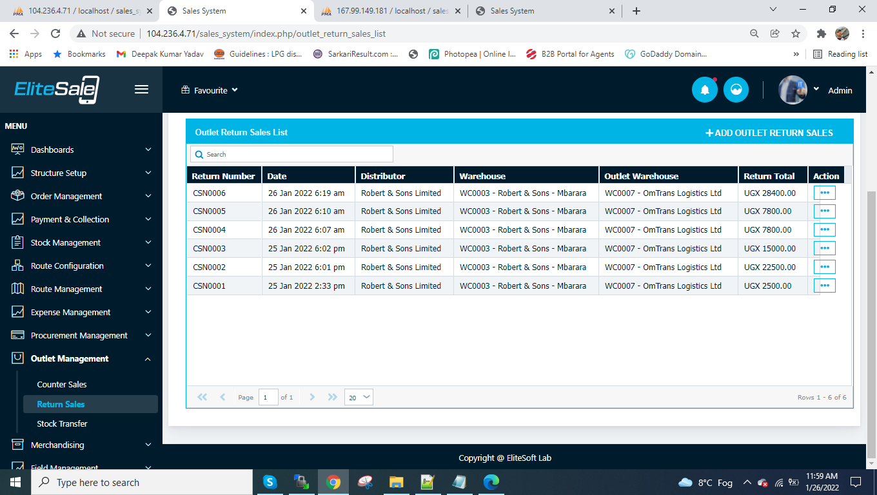Viewport: 877px width, 495px height.
Task: Collapse the Outlet Management section
Action: tap(81, 358)
